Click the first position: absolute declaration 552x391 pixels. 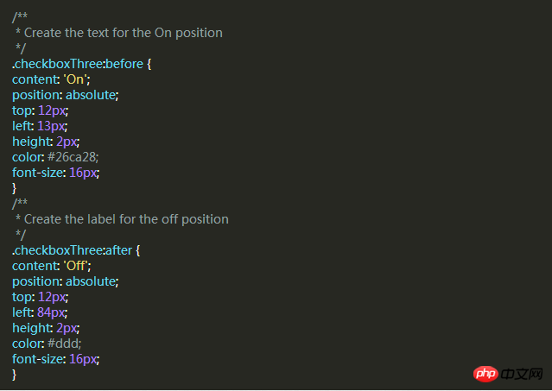point(66,95)
